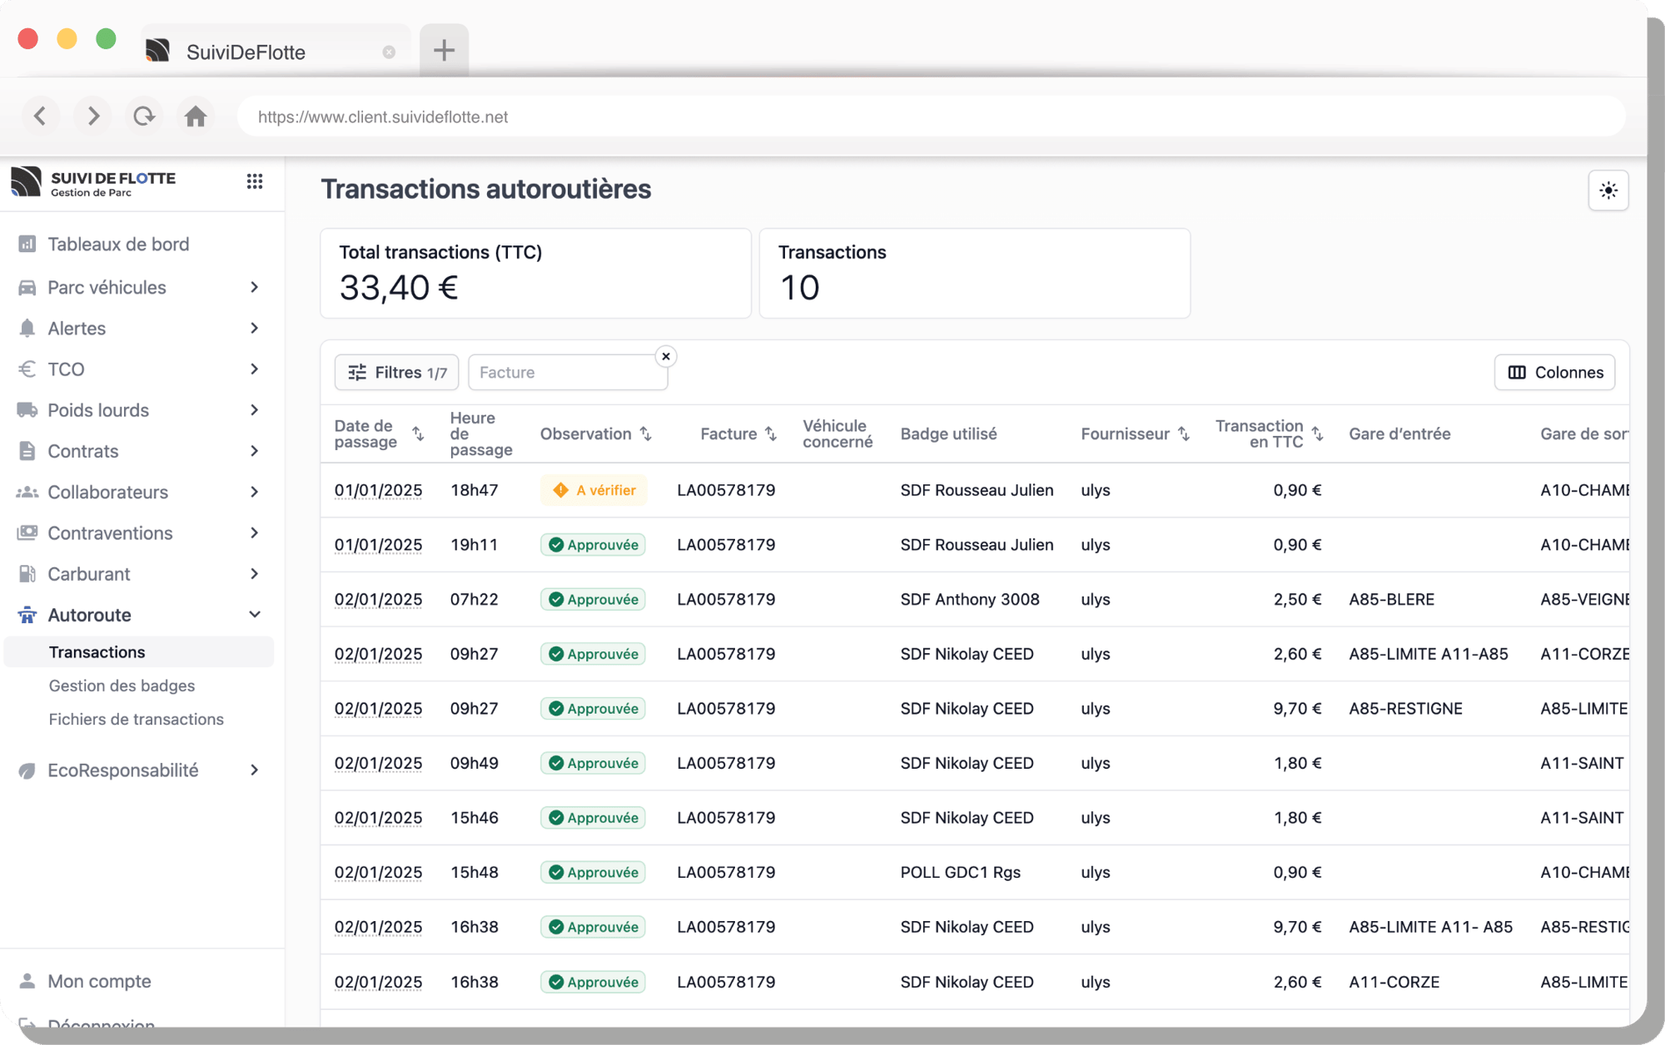Reload the page with refresh icon
This screenshot has height=1045, width=1665.
[x=144, y=116]
